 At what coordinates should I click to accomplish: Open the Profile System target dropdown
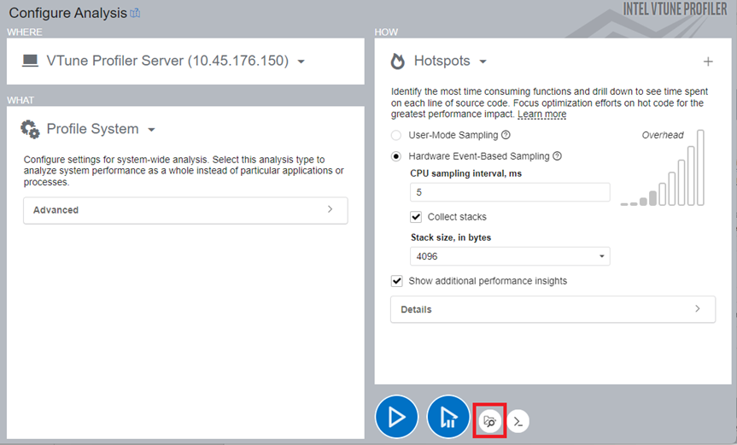[x=151, y=130]
